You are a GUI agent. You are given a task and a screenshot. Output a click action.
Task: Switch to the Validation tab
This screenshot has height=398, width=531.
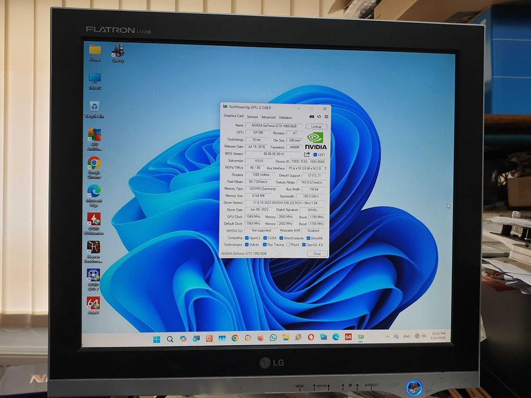pos(286,118)
